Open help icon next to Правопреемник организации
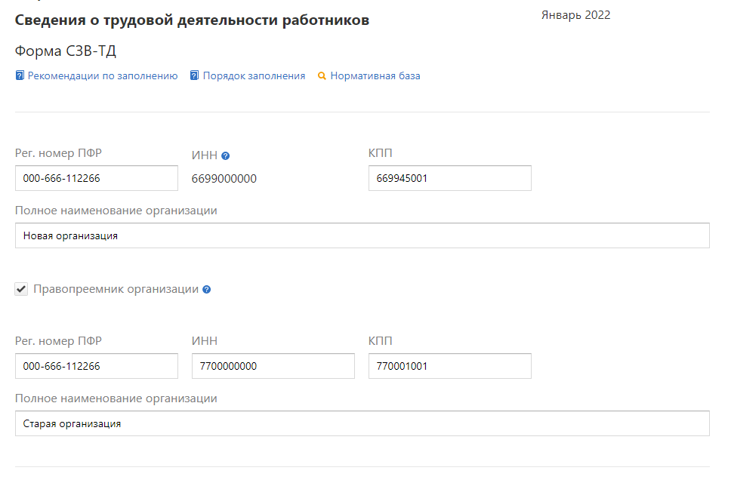Viewport: 731px width, 486px height. tap(207, 290)
